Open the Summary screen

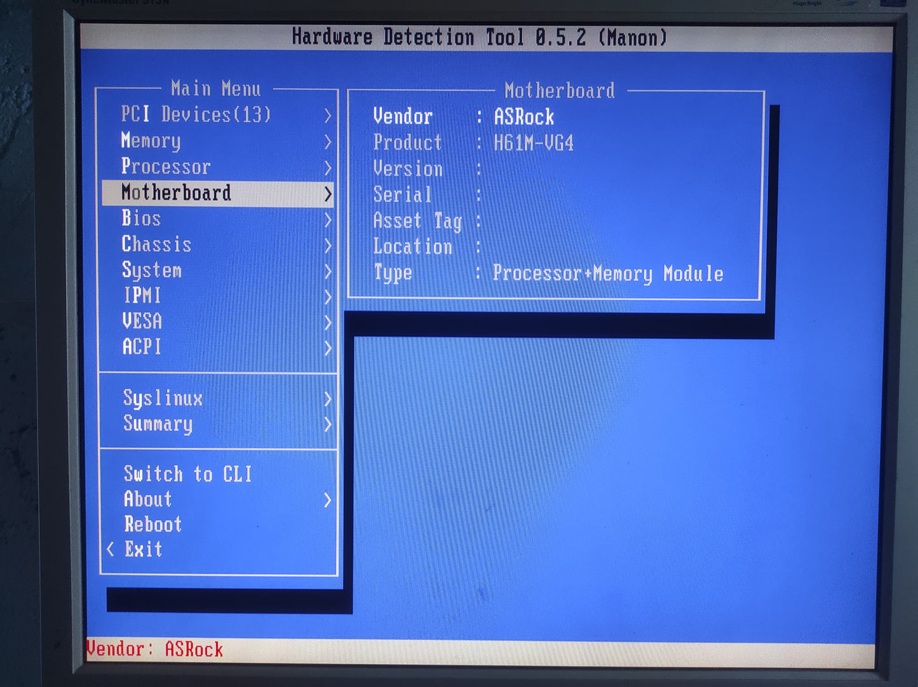[158, 425]
